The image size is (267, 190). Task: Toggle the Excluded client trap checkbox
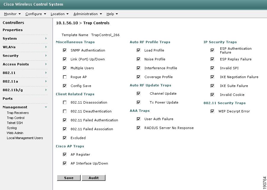point(65,138)
